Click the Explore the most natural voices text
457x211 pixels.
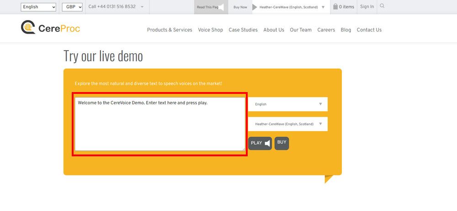(x=149, y=83)
